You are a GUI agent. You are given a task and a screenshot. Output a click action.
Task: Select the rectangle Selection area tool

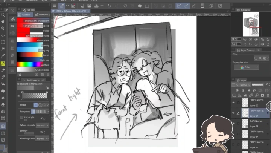[3, 42]
